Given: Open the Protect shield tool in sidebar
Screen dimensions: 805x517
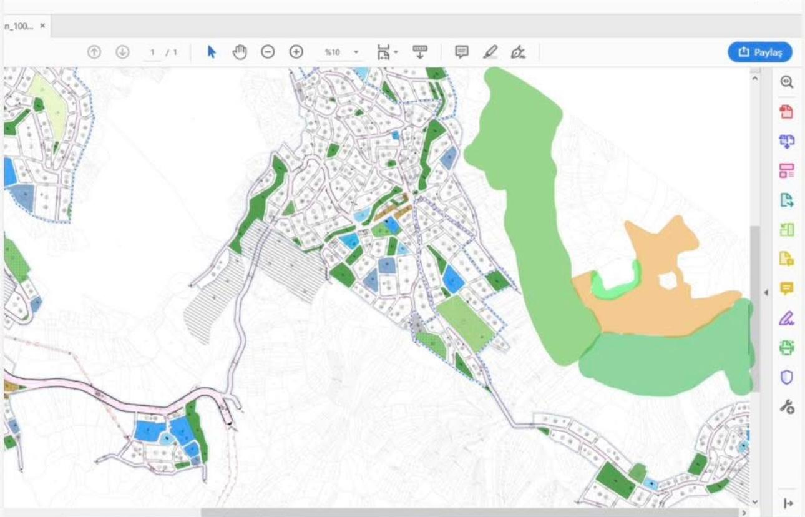Looking at the screenshot, I should 787,377.
